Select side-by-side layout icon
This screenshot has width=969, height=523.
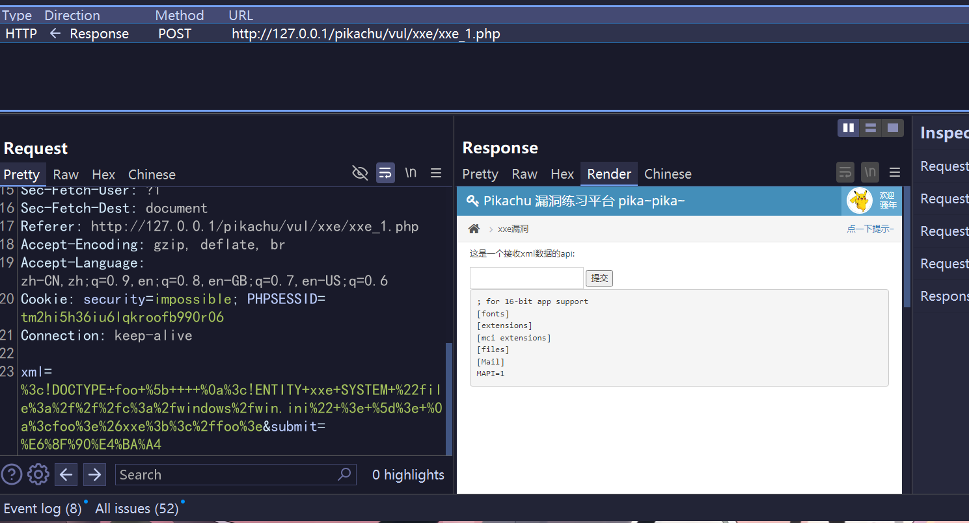point(849,128)
